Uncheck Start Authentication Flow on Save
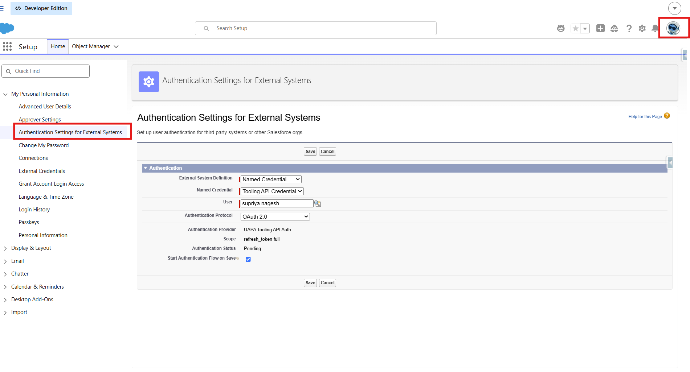 [248, 259]
